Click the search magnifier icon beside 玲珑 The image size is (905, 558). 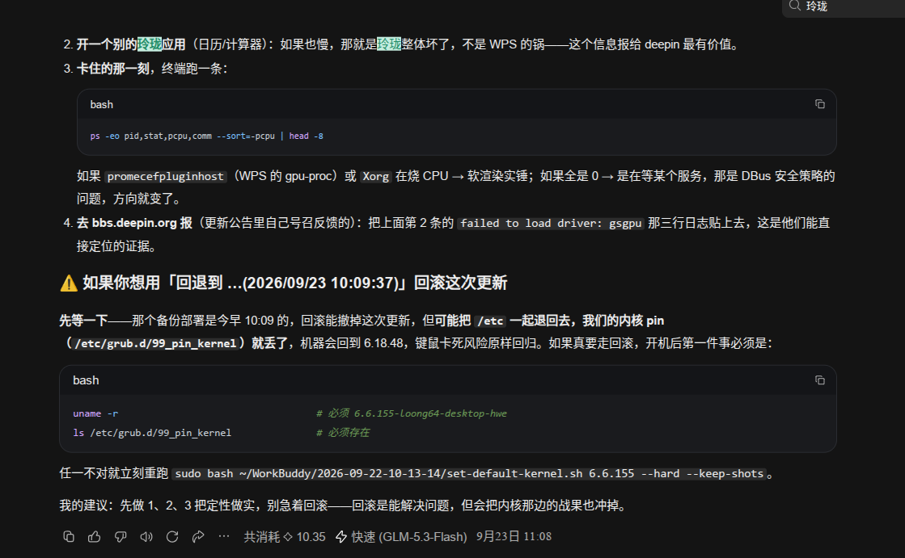(x=795, y=6)
